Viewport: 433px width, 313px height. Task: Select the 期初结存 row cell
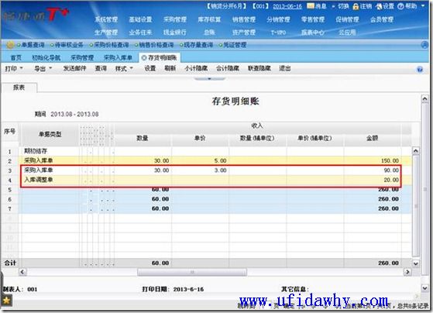tap(50, 151)
